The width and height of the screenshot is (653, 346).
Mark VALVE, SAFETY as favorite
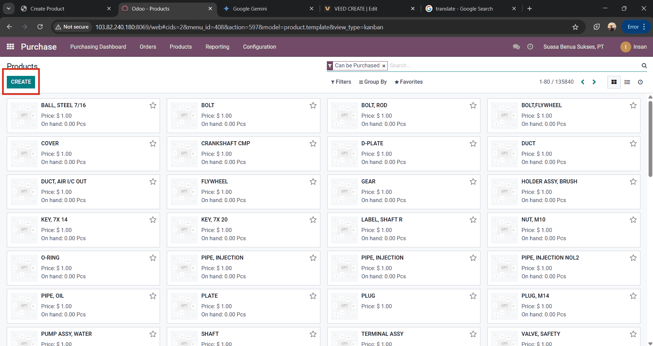[x=633, y=334]
